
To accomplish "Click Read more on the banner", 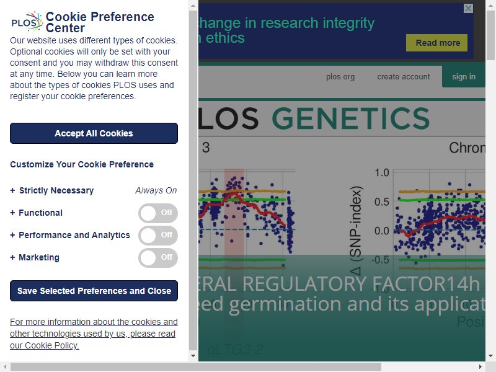I will (x=437, y=43).
